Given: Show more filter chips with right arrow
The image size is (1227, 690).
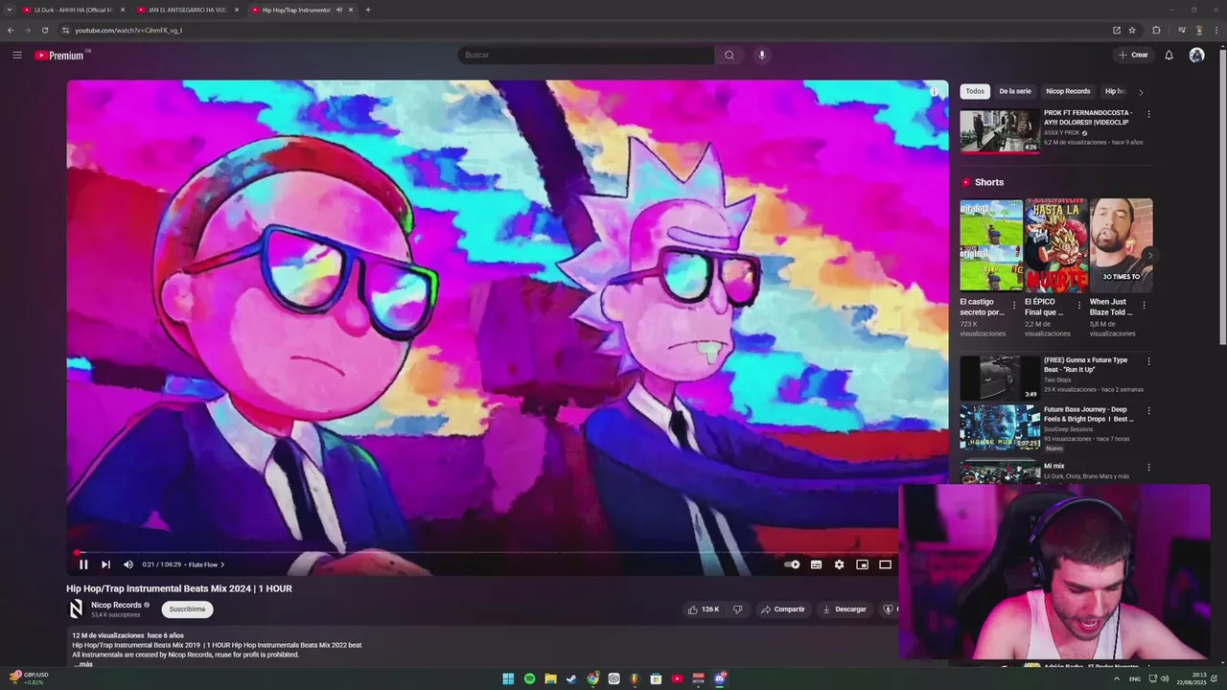Looking at the screenshot, I should tap(1141, 92).
